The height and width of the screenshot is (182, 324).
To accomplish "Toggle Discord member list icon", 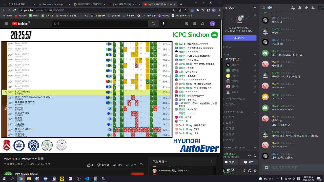I will point(313,8).
